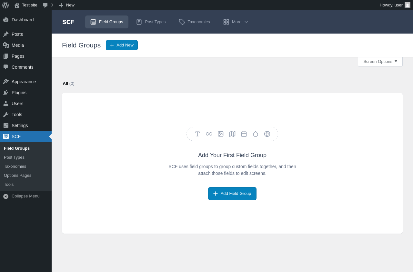Open Settings menu item
Image resolution: width=413 pixels, height=272 pixels.
point(26,126)
